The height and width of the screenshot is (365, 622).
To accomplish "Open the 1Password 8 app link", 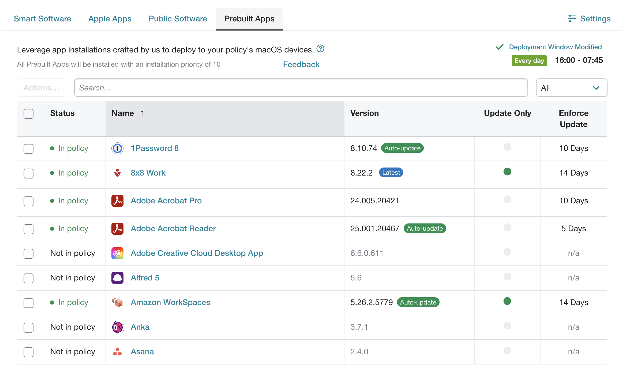I will coord(155,148).
